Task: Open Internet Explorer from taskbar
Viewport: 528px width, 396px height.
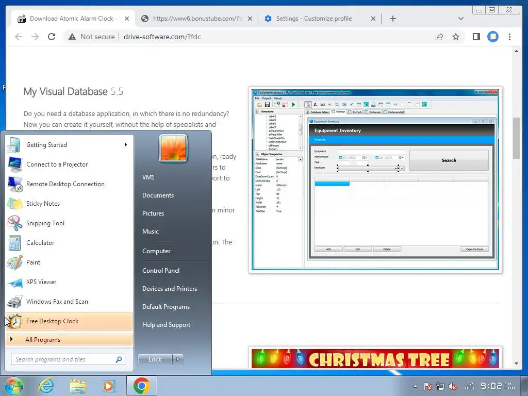Action: tap(46, 386)
